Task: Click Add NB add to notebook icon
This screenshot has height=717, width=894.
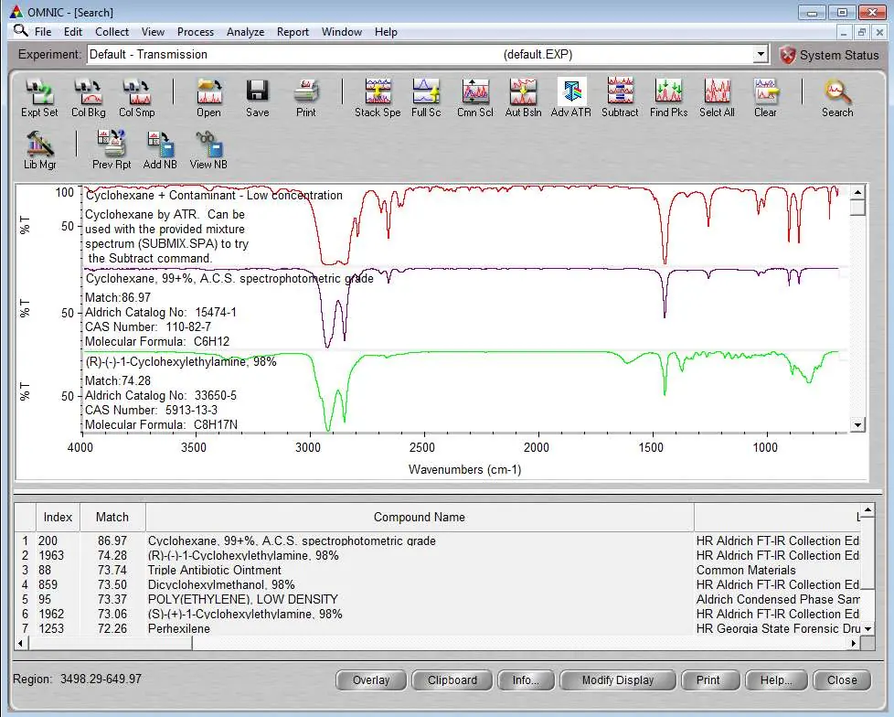Action: [x=160, y=150]
